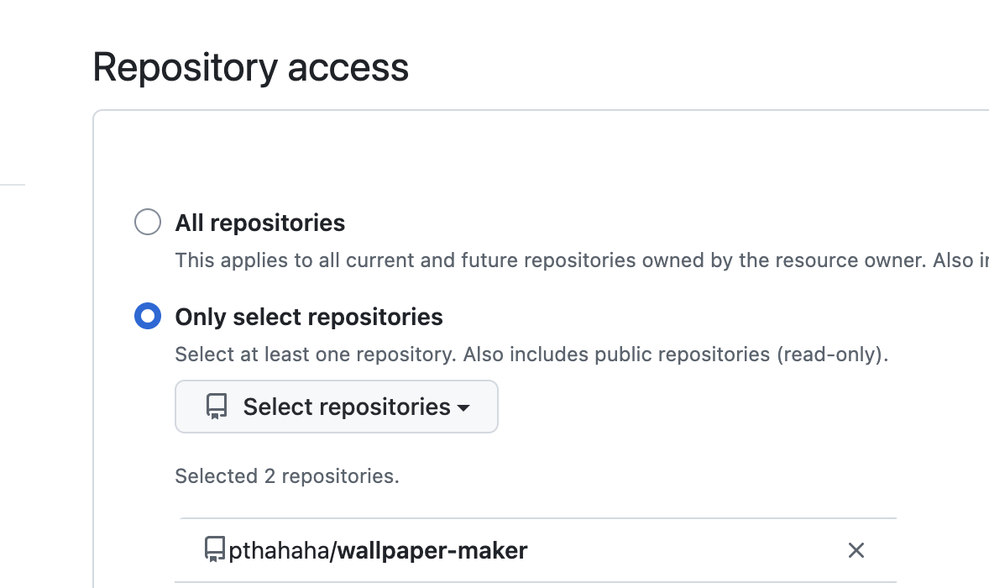Open the Select repositories dropdown
The image size is (989, 588).
click(x=336, y=407)
